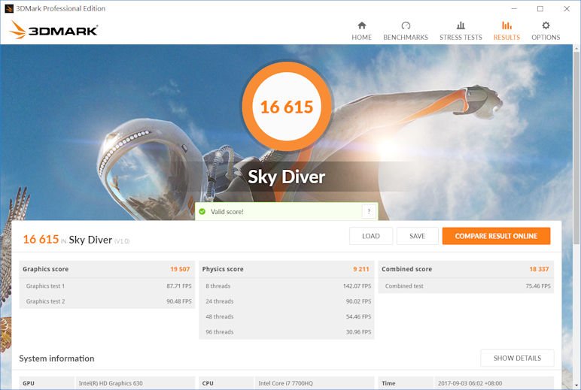The width and height of the screenshot is (581, 390).
Task: Select the RESULTS tab label
Action: pos(506,38)
